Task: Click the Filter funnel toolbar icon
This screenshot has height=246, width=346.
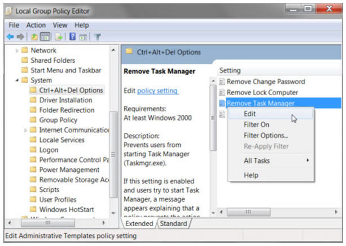Action: coord(97,37)
